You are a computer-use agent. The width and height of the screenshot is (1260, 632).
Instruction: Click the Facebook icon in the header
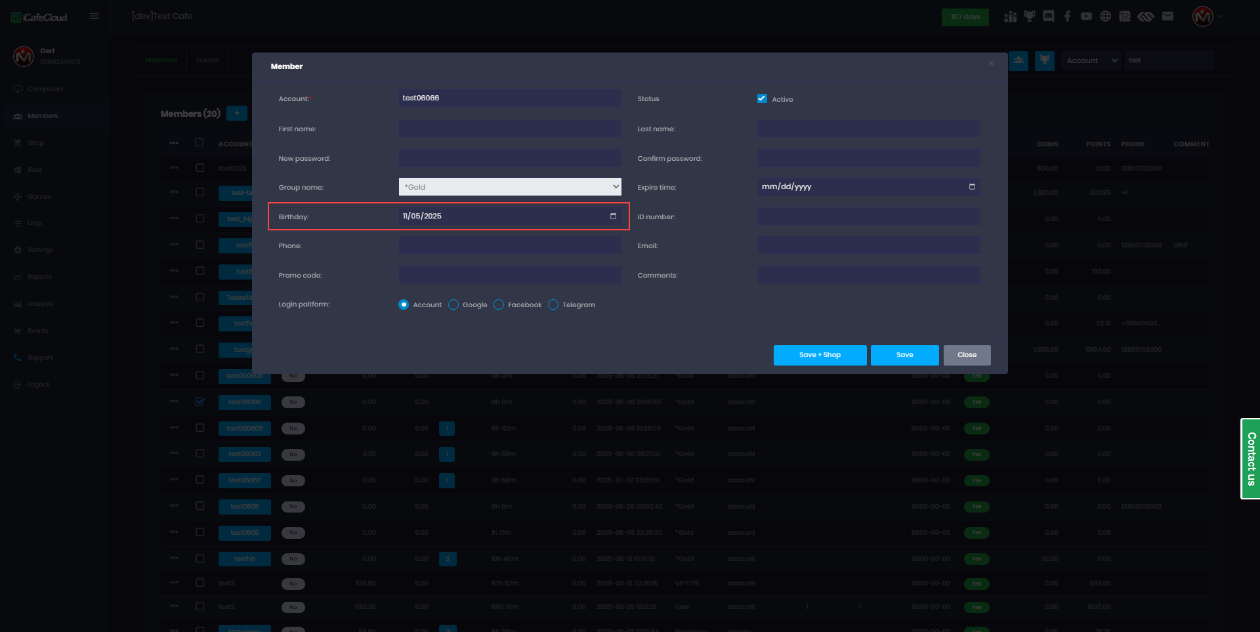1068,16
